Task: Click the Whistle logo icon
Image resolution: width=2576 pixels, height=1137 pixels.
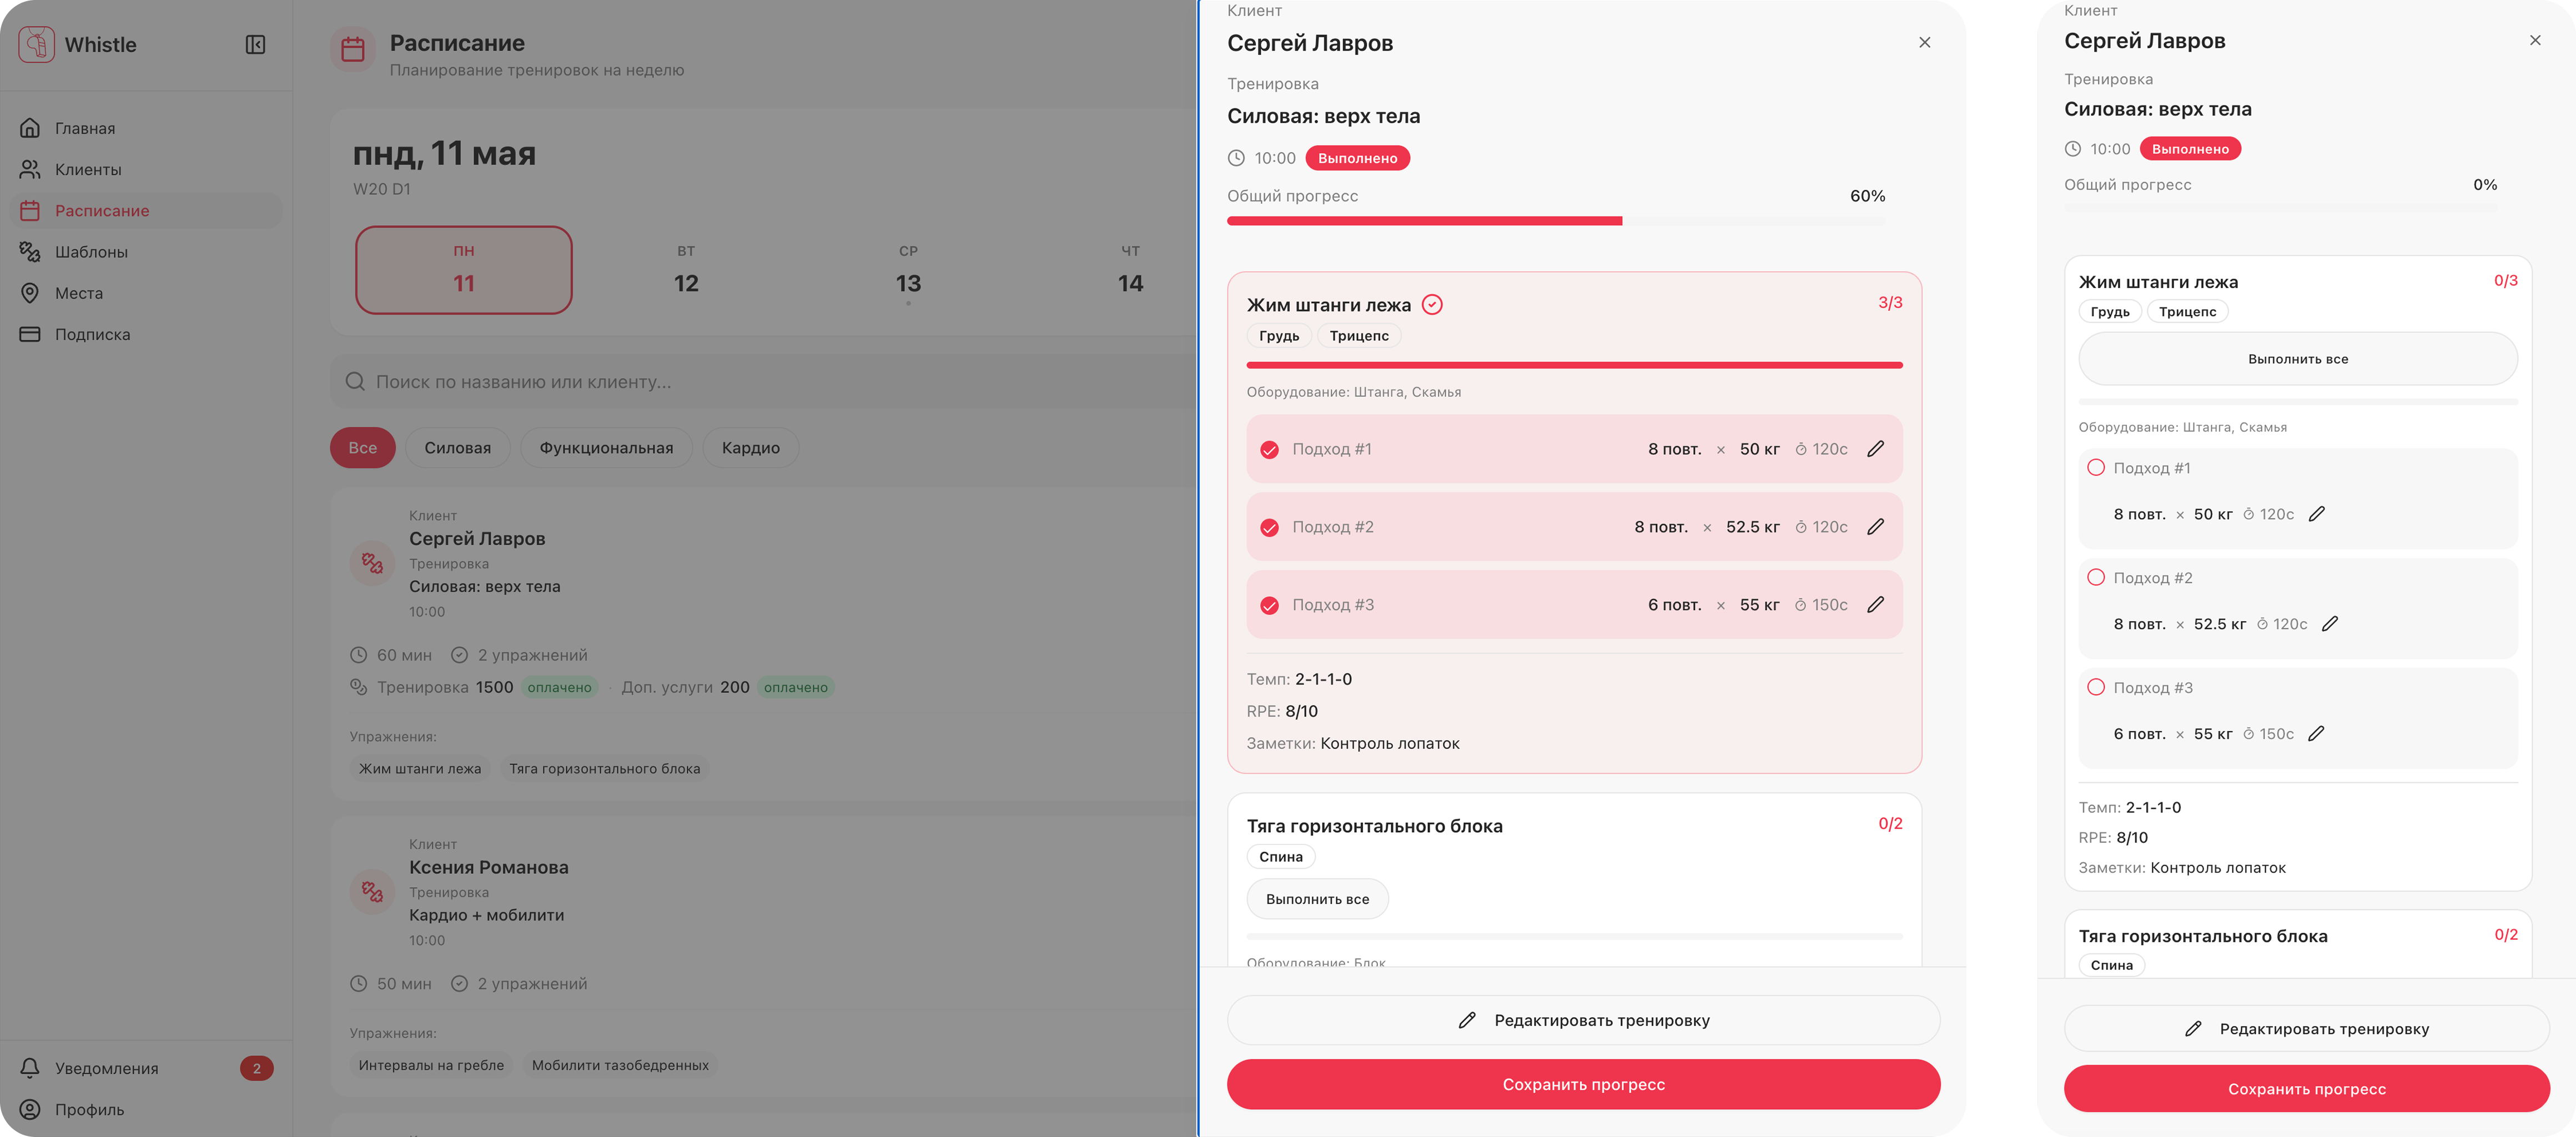Action: click(36, 44)
